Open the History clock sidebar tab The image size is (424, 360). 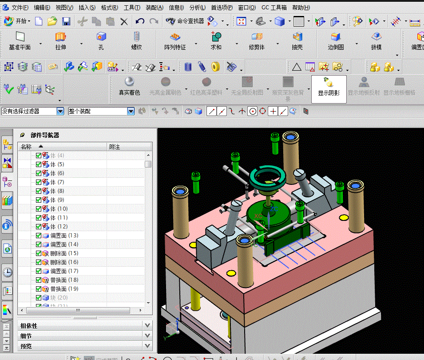coord(7,272)
